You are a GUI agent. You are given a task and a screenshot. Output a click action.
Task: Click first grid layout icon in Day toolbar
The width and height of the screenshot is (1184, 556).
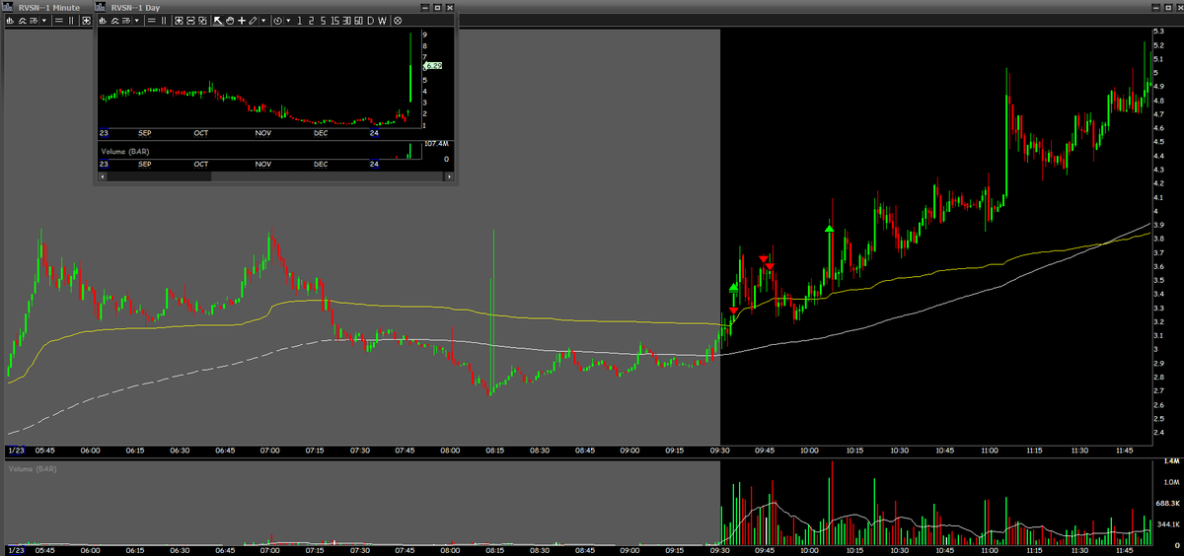pos(179,20)
